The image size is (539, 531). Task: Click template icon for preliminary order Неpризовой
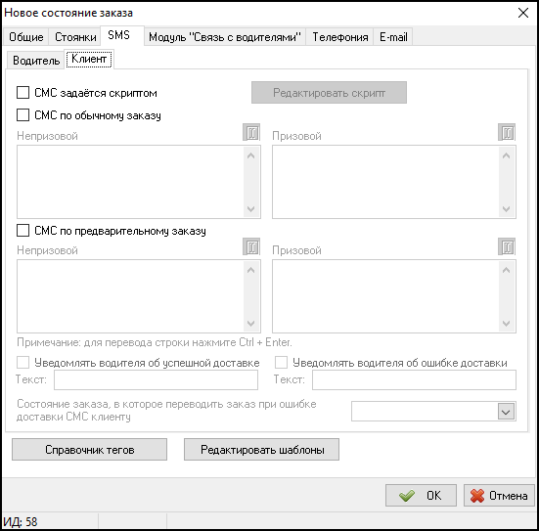(251, 246)
